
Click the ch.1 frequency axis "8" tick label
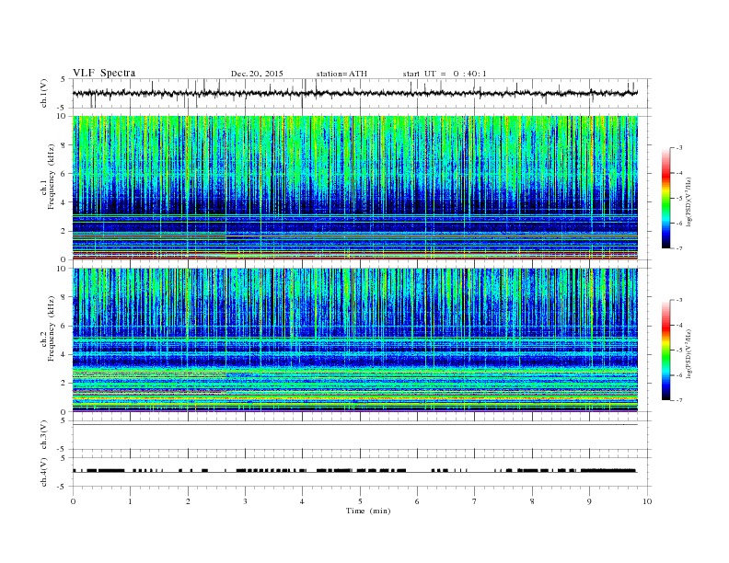[64, 145]
